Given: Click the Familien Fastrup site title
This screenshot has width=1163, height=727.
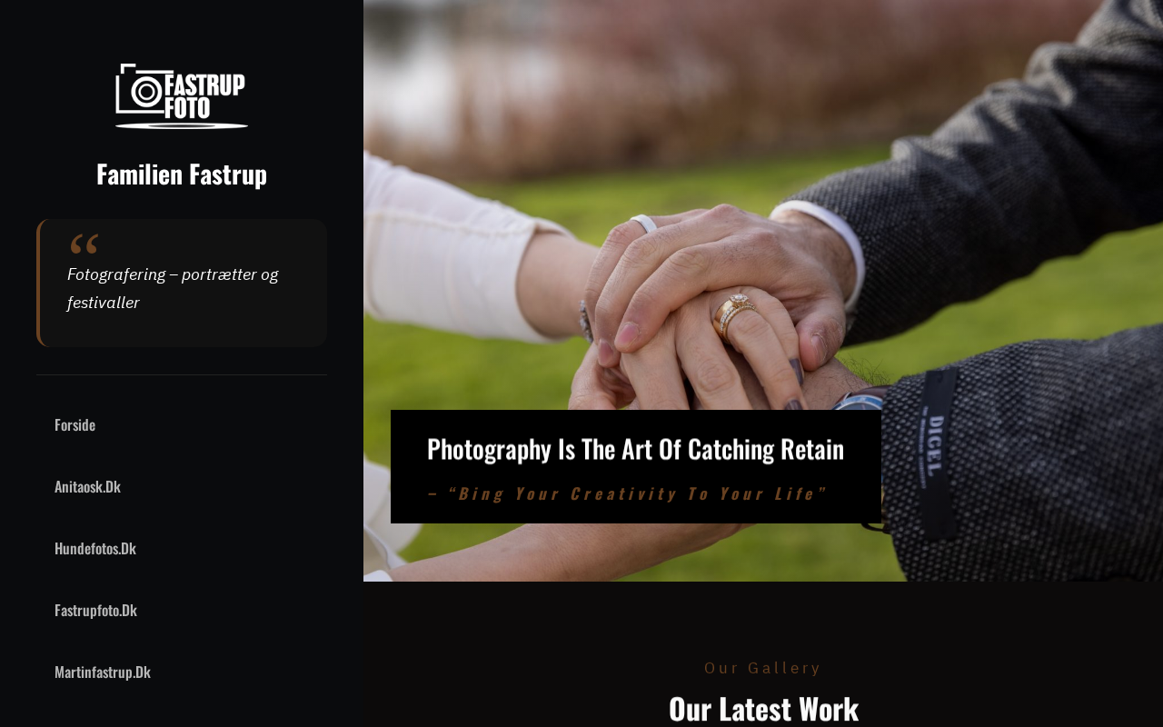Looking at the screenshot, I should click(182, 174).
